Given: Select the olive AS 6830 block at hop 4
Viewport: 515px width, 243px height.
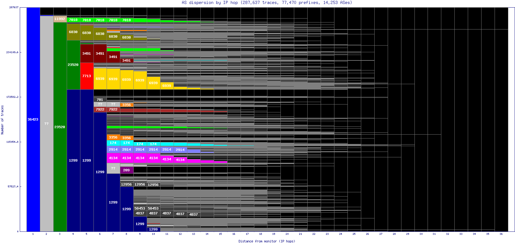Looking at the screenshot, I should pos(73,32).
